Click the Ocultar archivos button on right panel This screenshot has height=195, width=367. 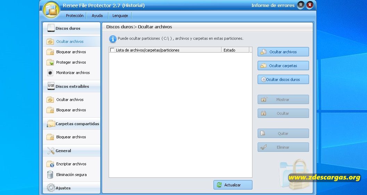pyautogui.click(x=283, y=52)
